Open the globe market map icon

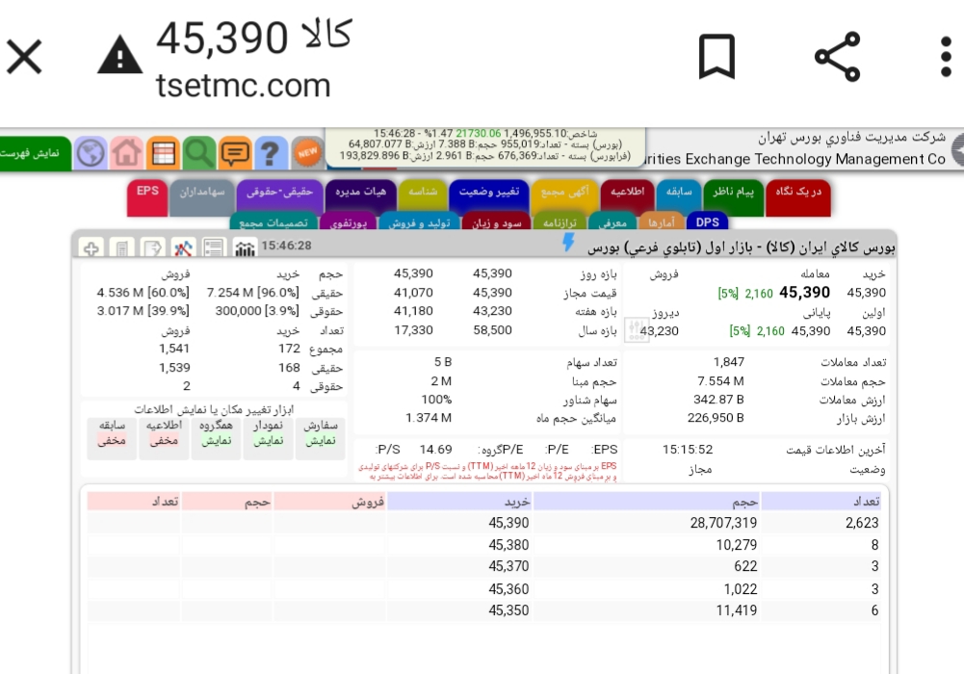click(x=91, y=153)
